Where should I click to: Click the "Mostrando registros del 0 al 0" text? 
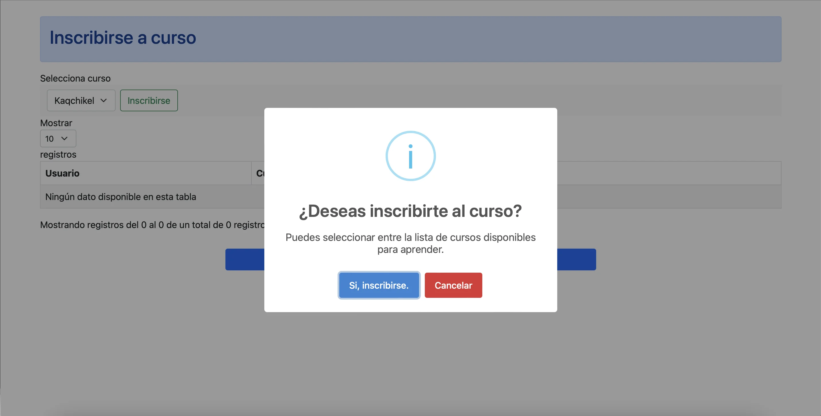click(152, 225)
